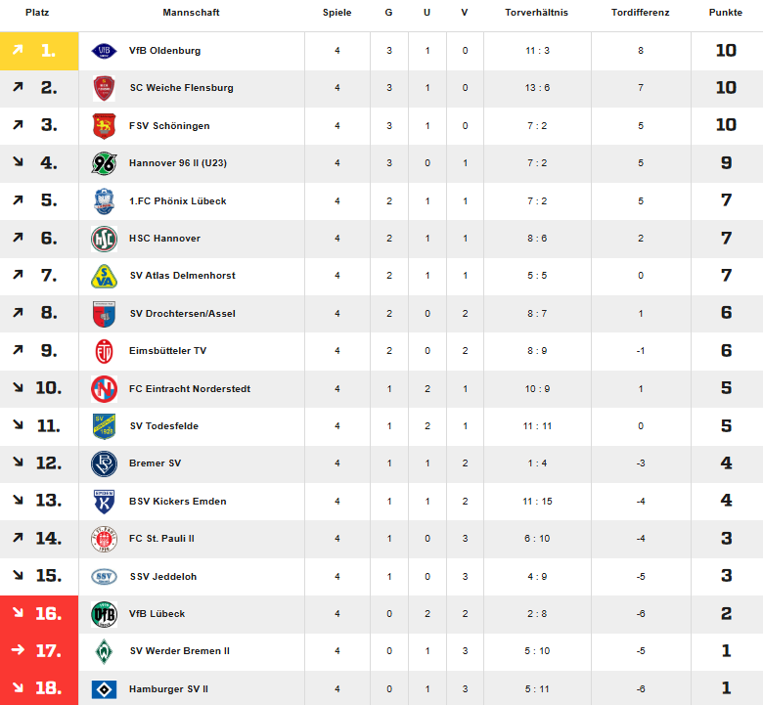763x705 pixels.
Task: Sort table by Punkte column header
Action: coord(726,12)
